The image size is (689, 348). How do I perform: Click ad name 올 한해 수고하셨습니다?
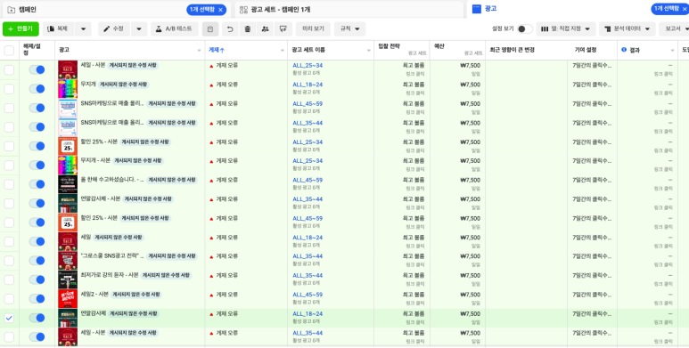[112, 180]
